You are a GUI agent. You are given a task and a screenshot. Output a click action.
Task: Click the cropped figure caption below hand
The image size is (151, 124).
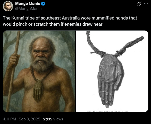tap(108, 111)
